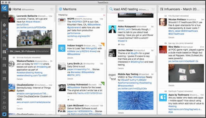Click the Home column title
The height and width of the screenshot is (118, 206).
click(x=17, y=9)
